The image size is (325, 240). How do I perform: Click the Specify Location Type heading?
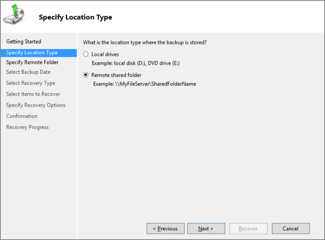(x=75, y=18)
